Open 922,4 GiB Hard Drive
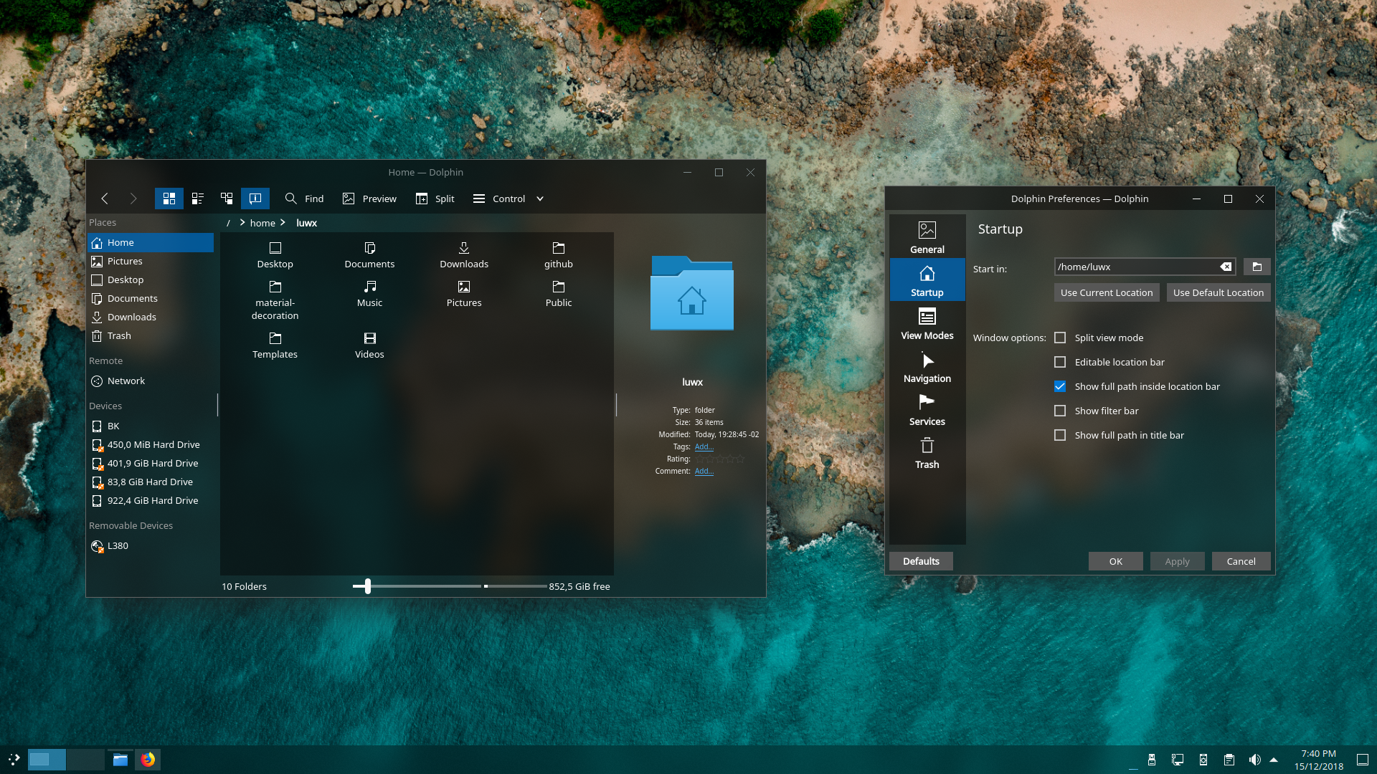The width and height of the screenshot is (1377, 774). (x=151, y=500)
